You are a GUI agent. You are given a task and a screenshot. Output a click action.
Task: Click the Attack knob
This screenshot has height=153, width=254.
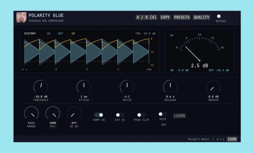[x=84, y=87]
